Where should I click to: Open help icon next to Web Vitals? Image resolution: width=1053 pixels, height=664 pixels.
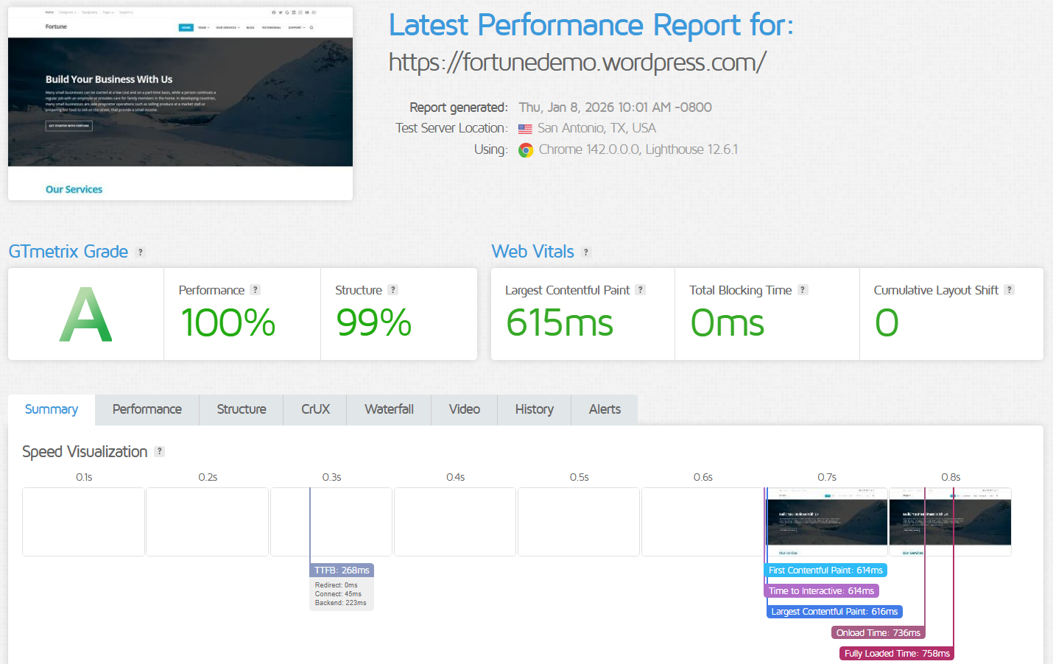click(586, 252)
